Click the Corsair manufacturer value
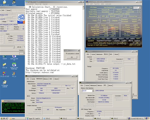This screenshot has width=150, height=120. click(x=104, y=100)
